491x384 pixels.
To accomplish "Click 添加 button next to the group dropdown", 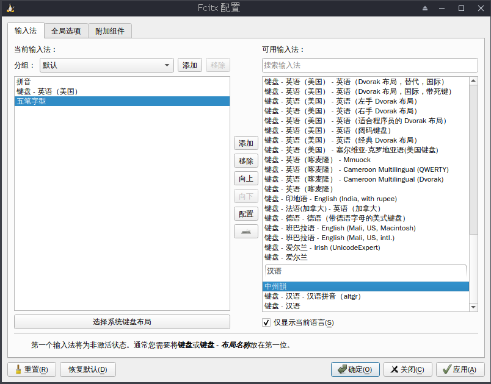I will [x=190, y=65].
